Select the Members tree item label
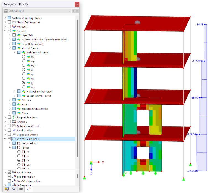Image resolution: width=210 pixels, height=193 pixels. point(22,27)
